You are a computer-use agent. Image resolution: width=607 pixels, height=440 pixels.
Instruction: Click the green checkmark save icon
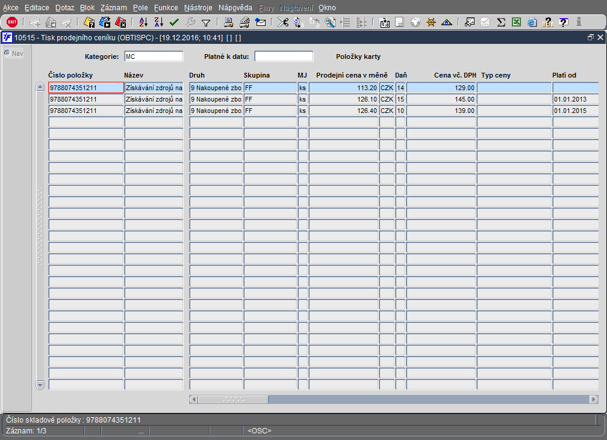click(174, 22)
